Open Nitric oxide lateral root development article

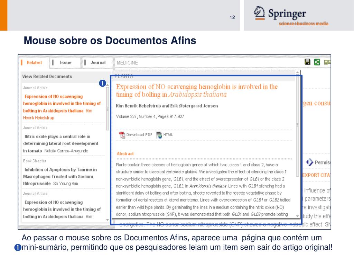[x=60, y=144]
